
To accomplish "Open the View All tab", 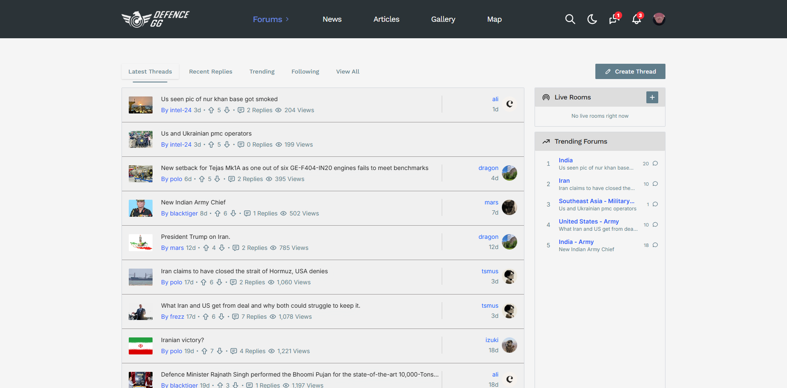I will point(348,71).
